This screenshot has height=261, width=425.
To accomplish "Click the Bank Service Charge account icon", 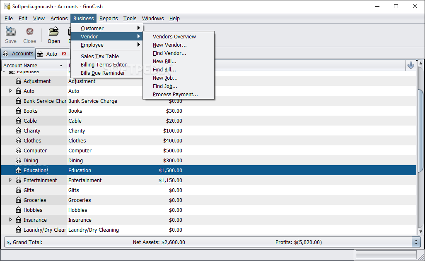I will pos(18,101).
